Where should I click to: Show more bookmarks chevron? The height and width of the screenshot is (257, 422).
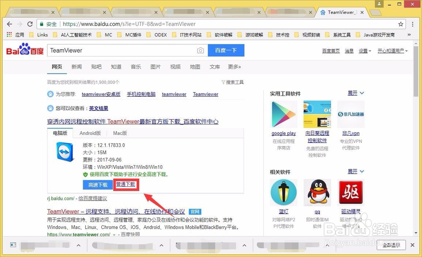[409, 35]
